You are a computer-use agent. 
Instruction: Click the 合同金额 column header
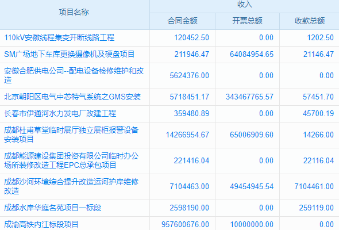point(183,21)
